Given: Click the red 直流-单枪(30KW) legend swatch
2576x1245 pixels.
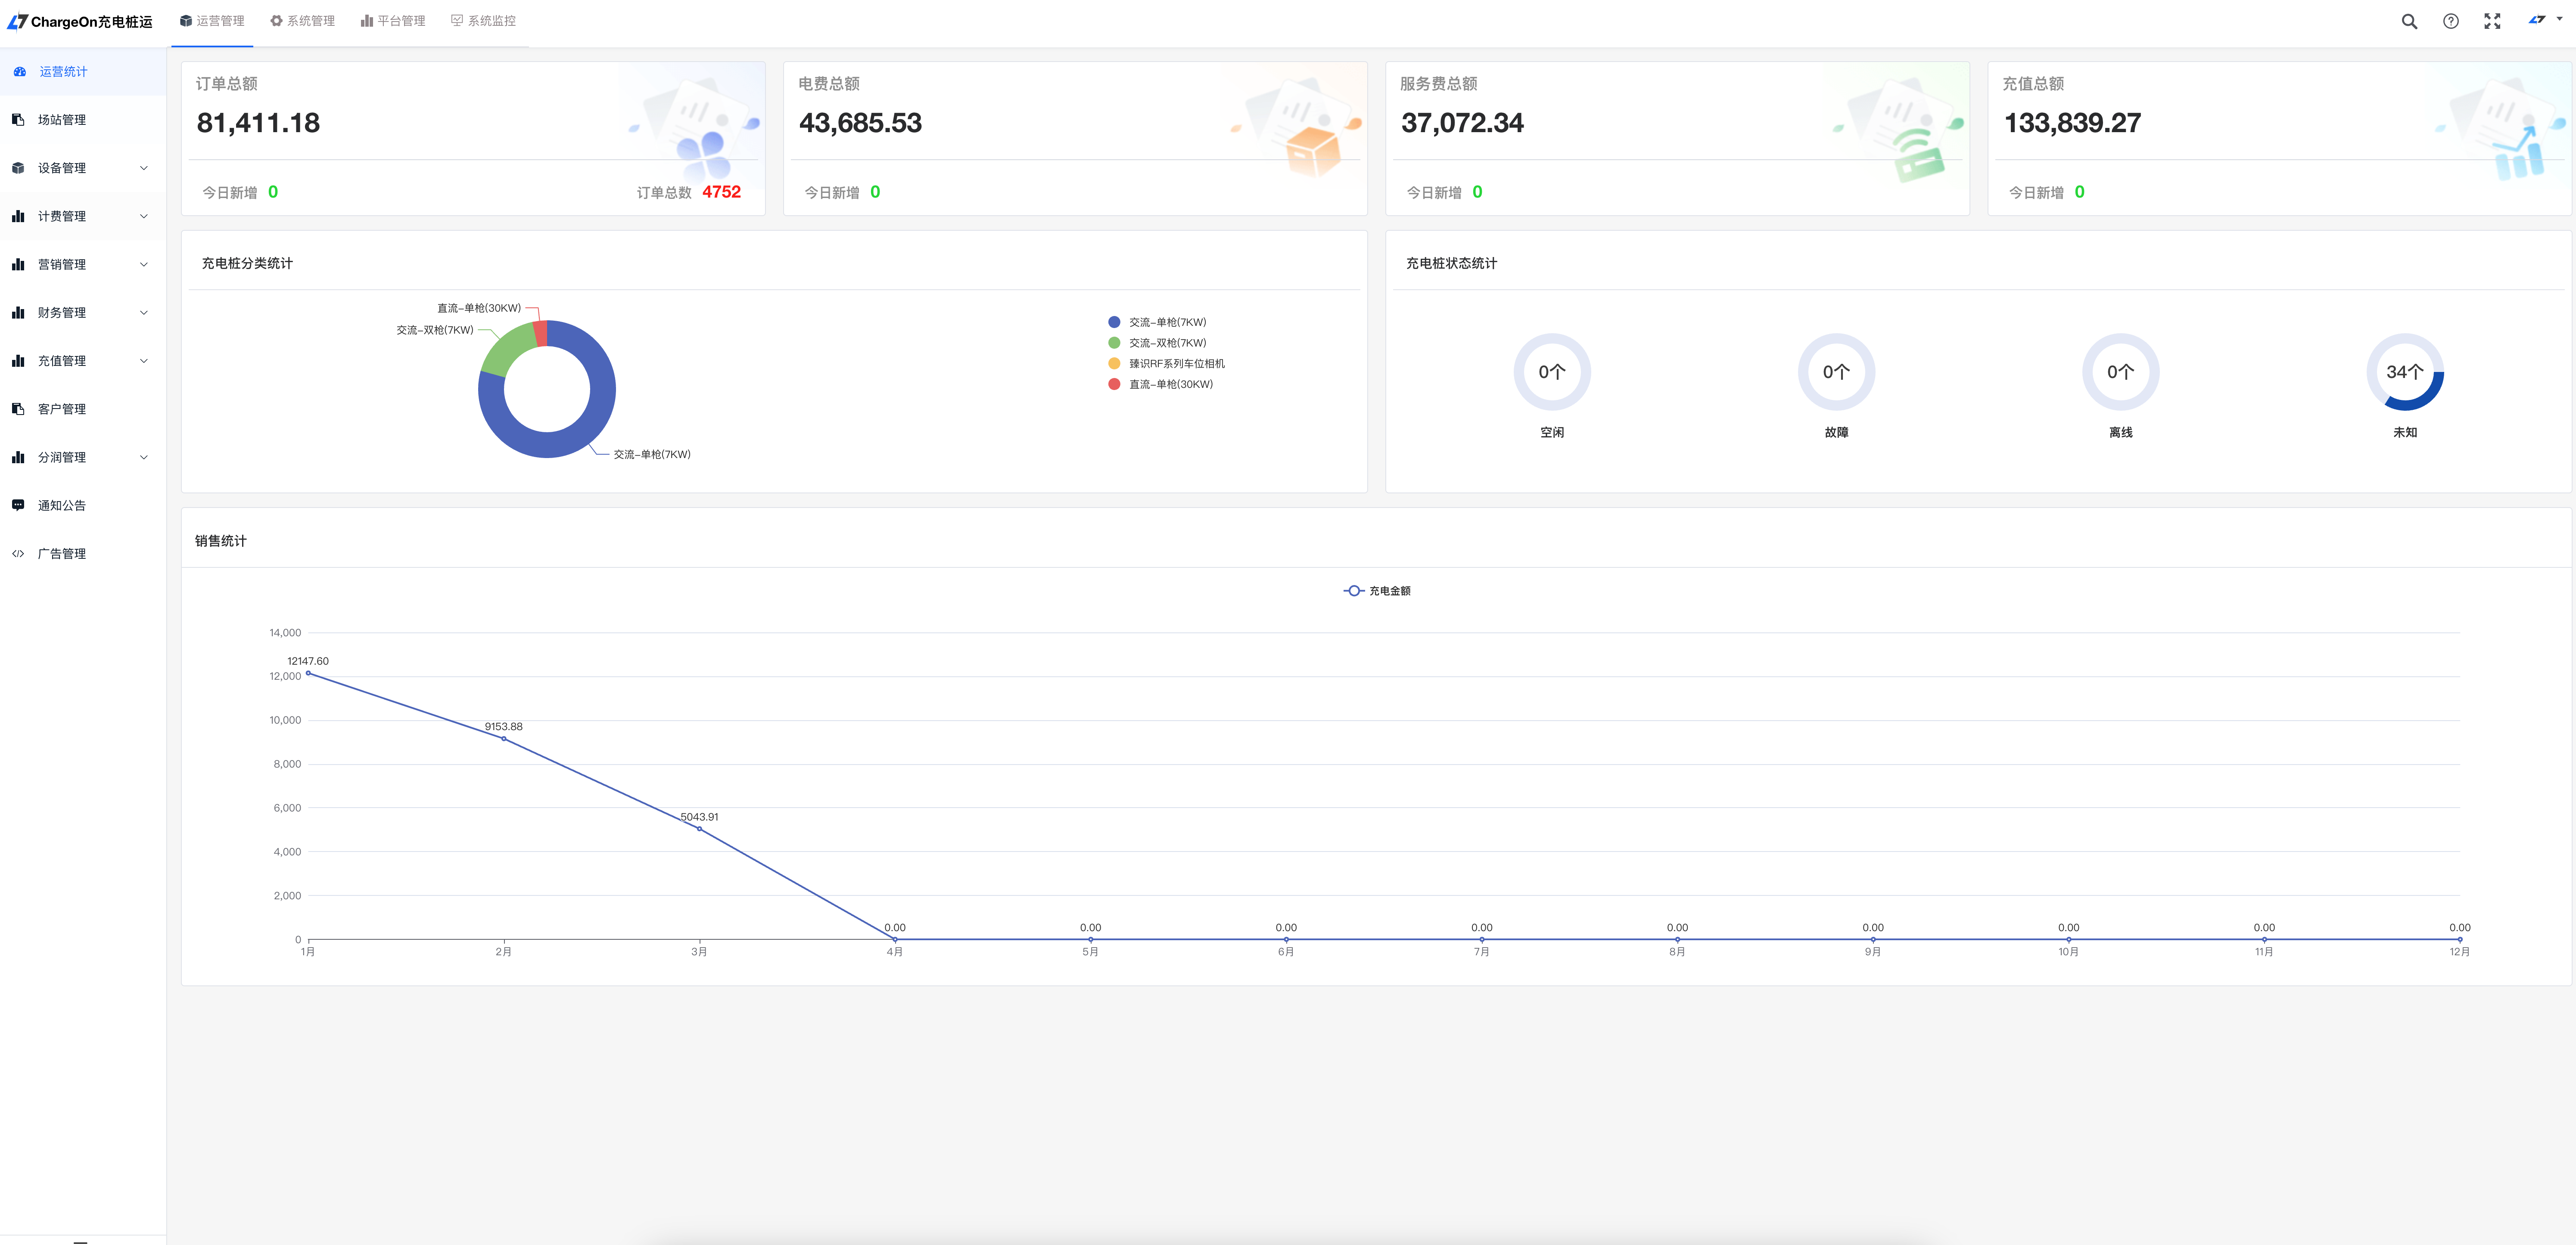Looking at the screenshot, I should [x=1114, y=385].
